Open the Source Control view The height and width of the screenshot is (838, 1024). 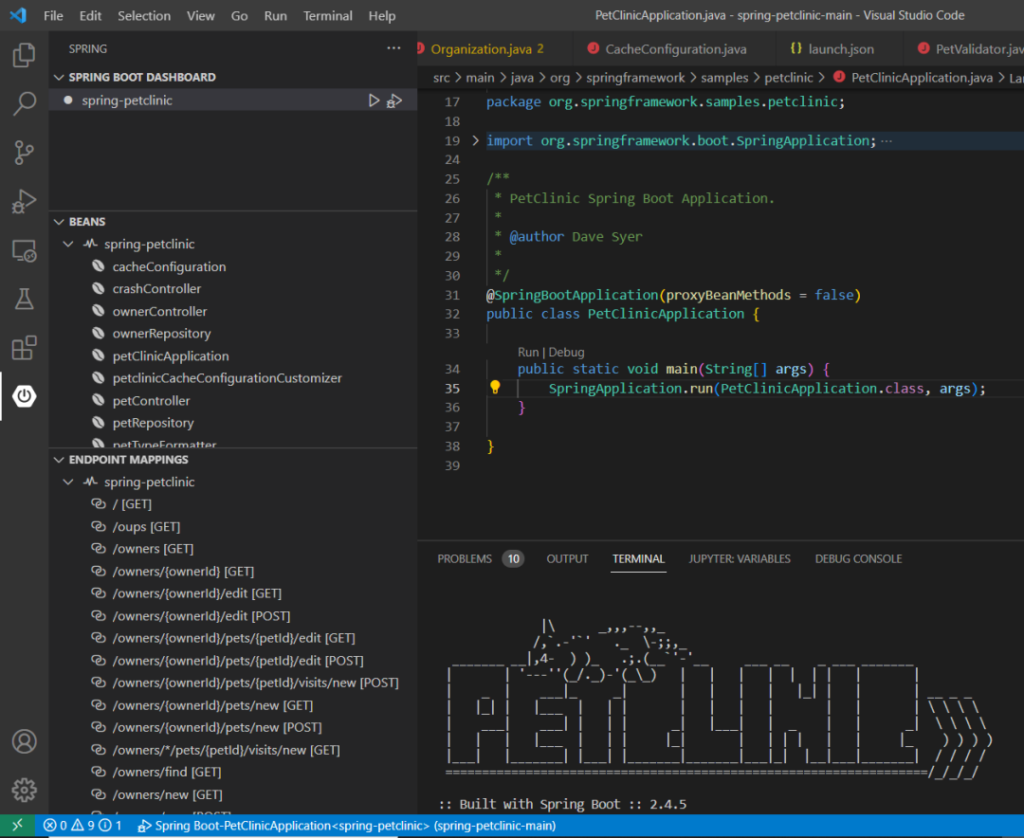(x=24, y=152)
